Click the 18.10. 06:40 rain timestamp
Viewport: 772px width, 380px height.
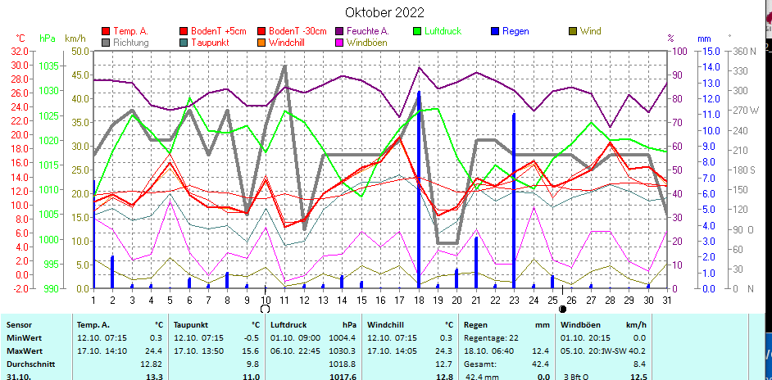(x=489, y=351)
